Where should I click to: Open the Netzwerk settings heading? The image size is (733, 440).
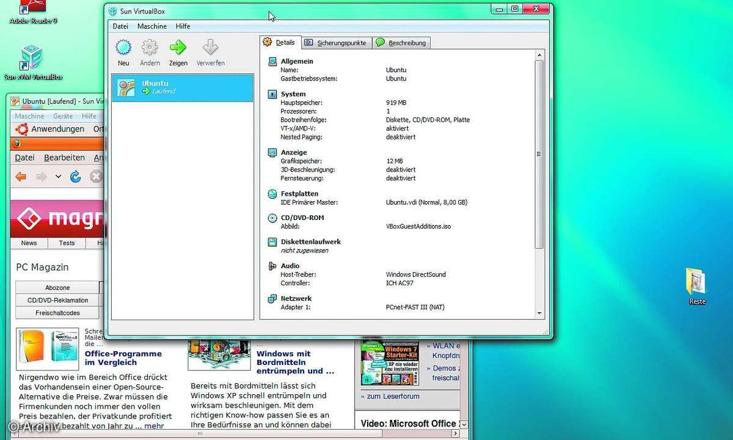point(296,299)
